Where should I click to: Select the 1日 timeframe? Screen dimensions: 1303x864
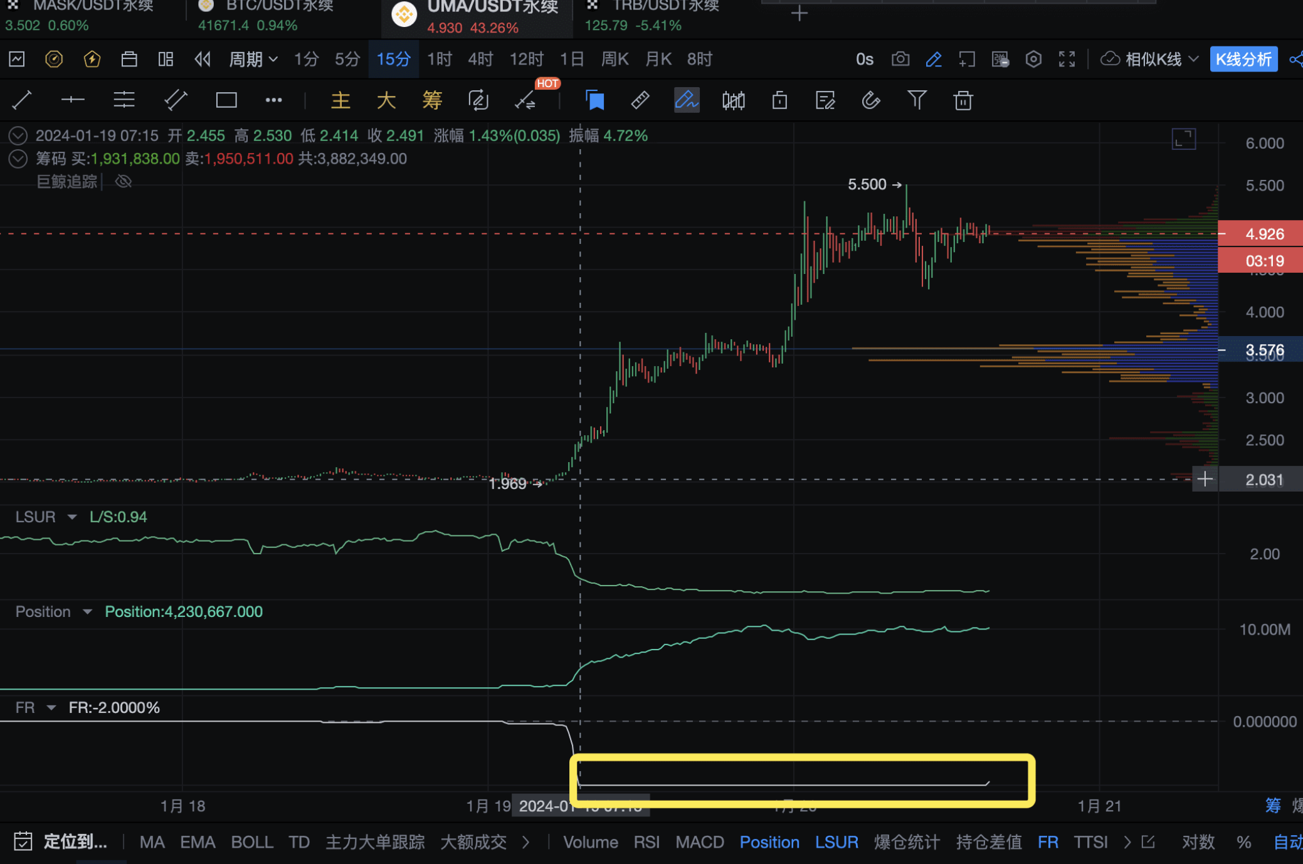pyautogui.click(x=572, y=59)
